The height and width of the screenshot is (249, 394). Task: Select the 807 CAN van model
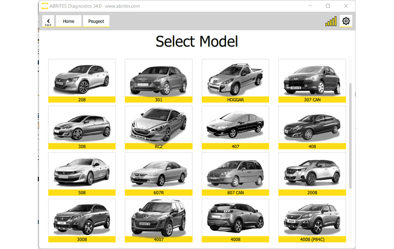(235, 173)
